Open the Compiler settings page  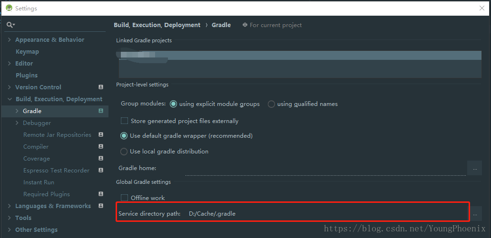point(36,147)
